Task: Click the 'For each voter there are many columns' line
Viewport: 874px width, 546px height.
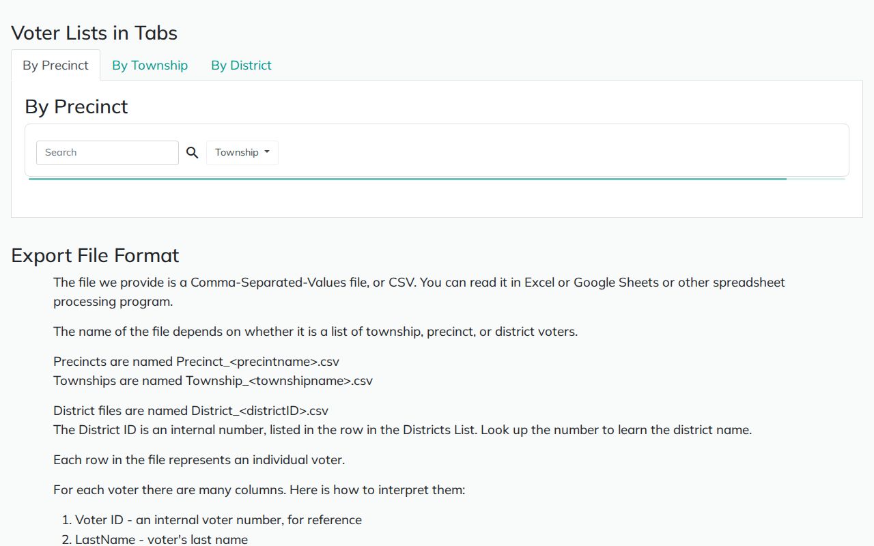Action: point(259,490)
